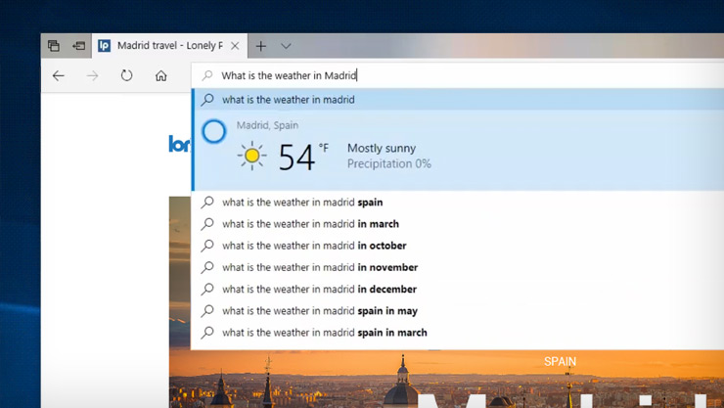Select top suggestion 'what is the weather in madrid'
Viewport: 724px width, 408px height.
pyautogui.click(x=458, y=99)
